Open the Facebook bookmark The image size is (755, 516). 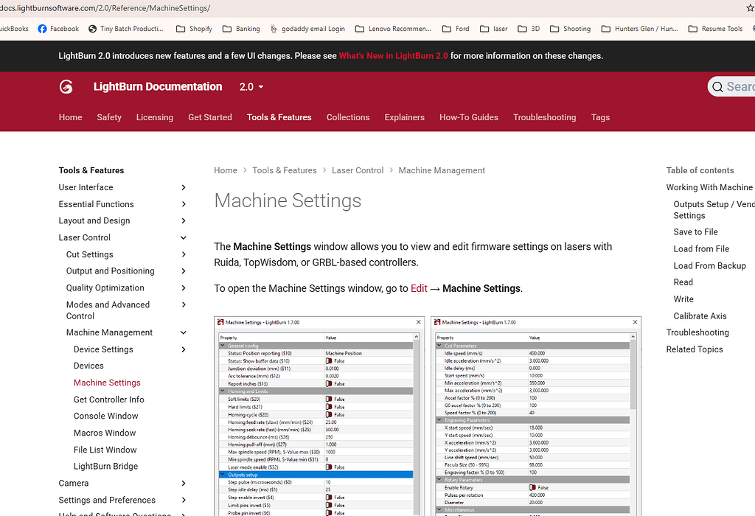coord(58,29)
